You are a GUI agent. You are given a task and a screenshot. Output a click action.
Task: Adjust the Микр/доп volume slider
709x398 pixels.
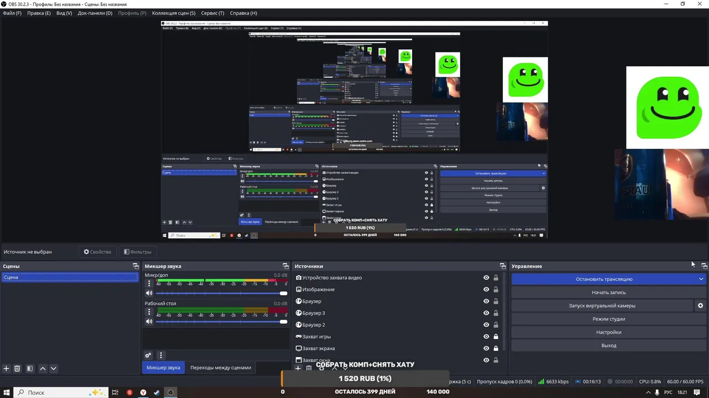click(222, 294)
